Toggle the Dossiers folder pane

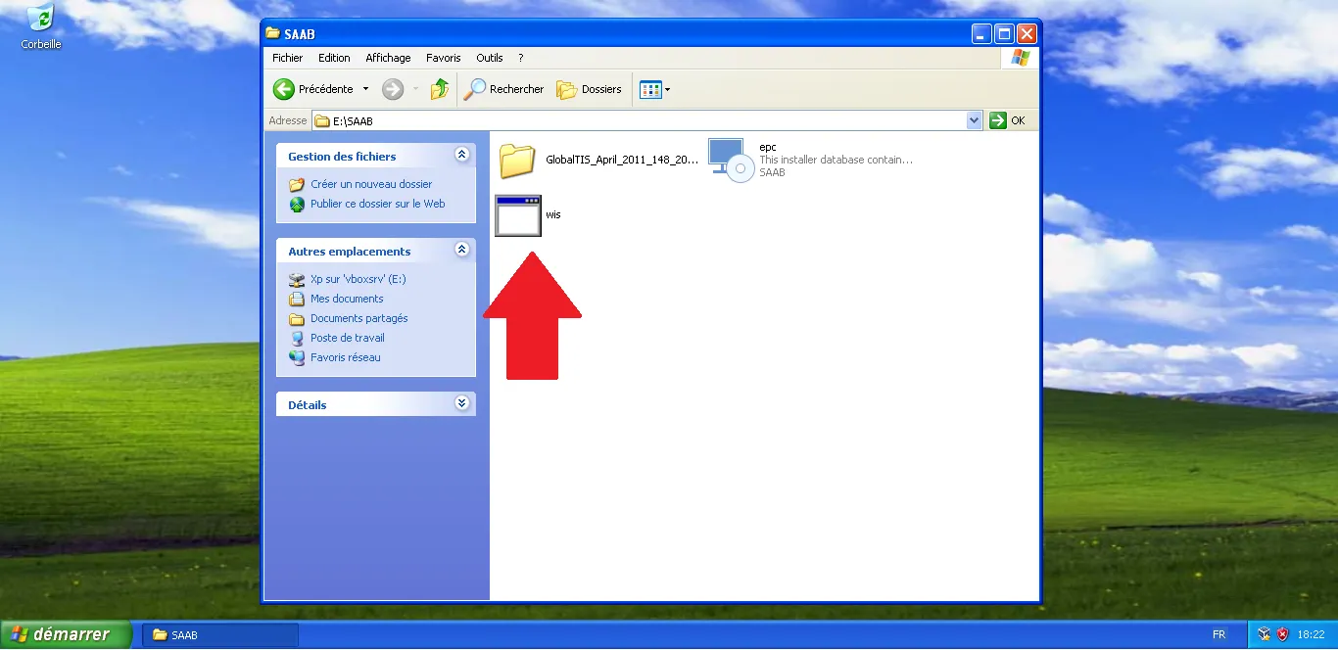(590, 89)
